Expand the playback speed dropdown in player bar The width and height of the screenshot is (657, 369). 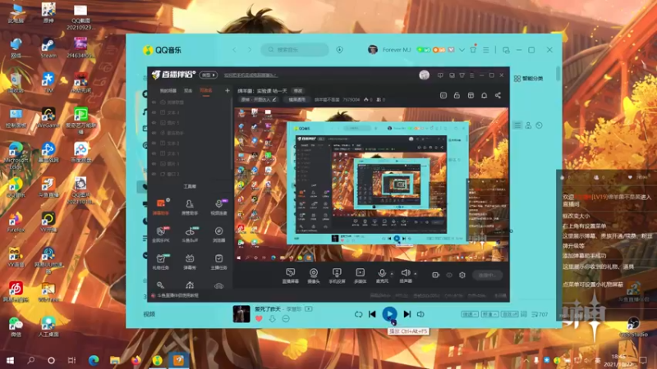click(x=469, y=314)
